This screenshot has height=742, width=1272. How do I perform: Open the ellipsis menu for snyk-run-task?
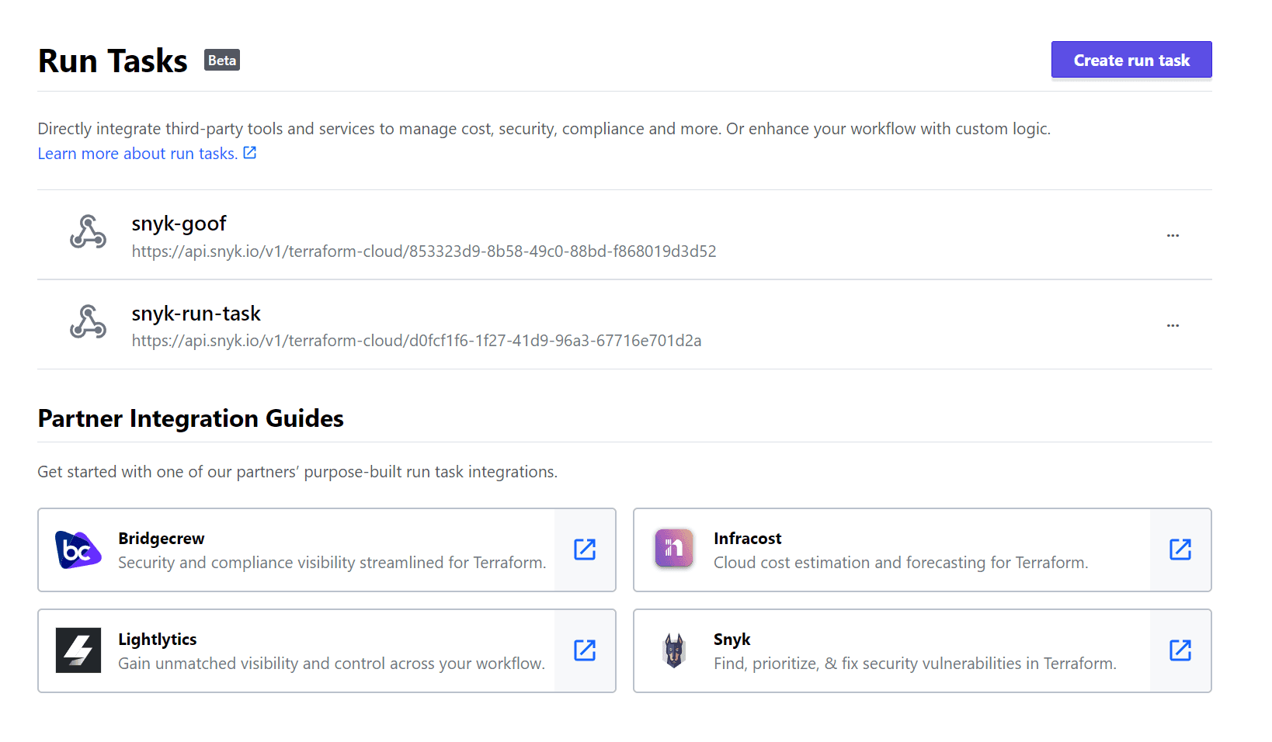click(1173, 325)
